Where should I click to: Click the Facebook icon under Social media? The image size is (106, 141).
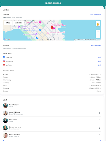pyautogui.click(x=4, y=57)
